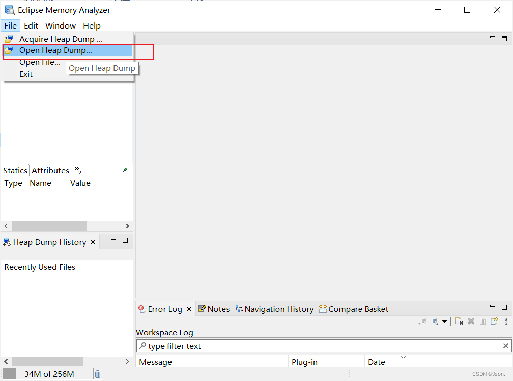Click the Import Log icon
Viewport: 513px width, 381px height.
[434, 322]
